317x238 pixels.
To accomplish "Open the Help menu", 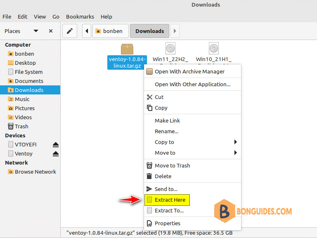I will click(x=106, y=16).
